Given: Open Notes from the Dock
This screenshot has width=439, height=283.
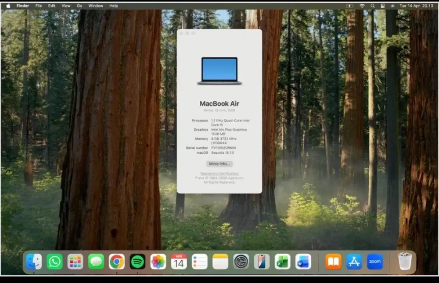Looking at the screenshot, I should click(x=220, y=262).
